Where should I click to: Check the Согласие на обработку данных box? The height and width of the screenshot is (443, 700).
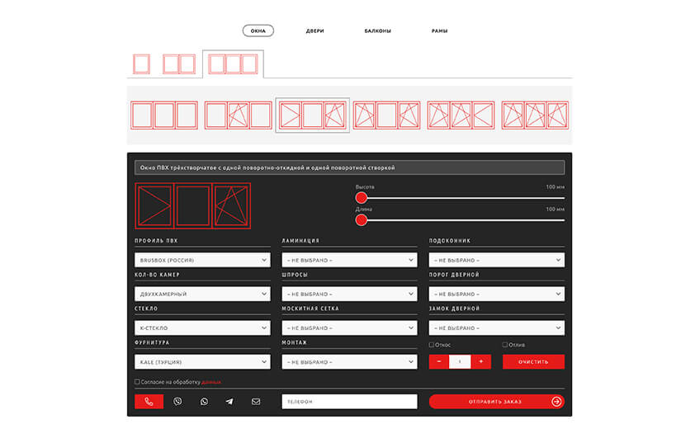[x=138, y=382]
